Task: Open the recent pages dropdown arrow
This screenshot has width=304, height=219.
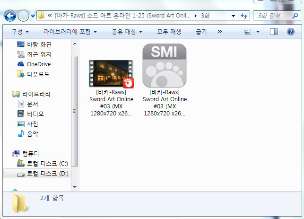Action: (x=33, y=16)
